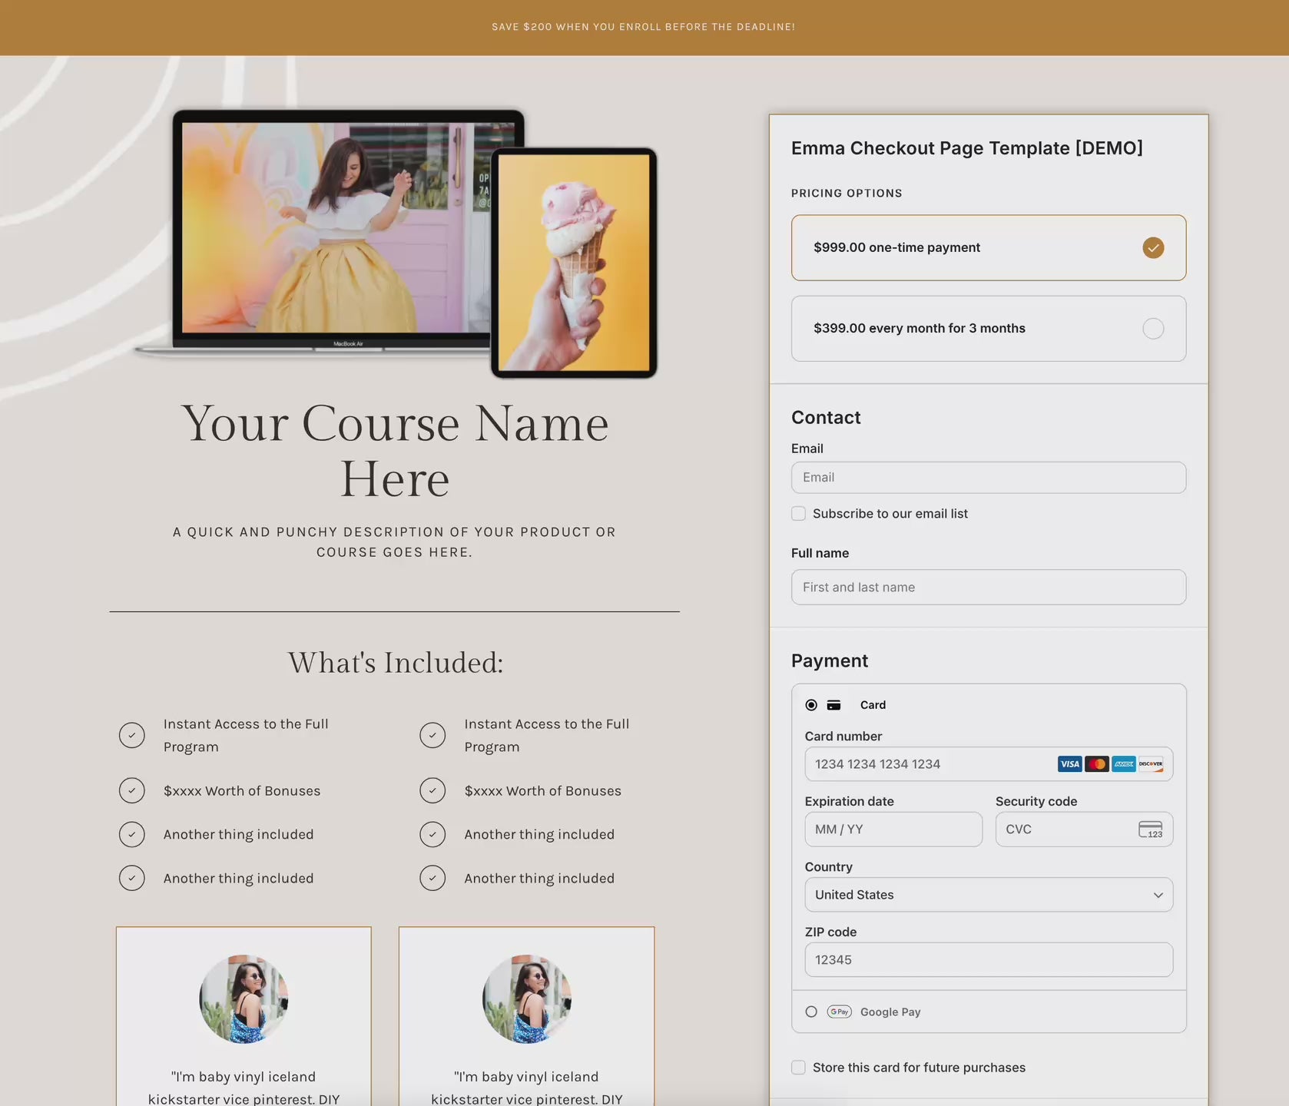The width and height of the screenshot is (1289, 1106).
Task: Focus the Full name input field
Action: [x=988, y=588]
